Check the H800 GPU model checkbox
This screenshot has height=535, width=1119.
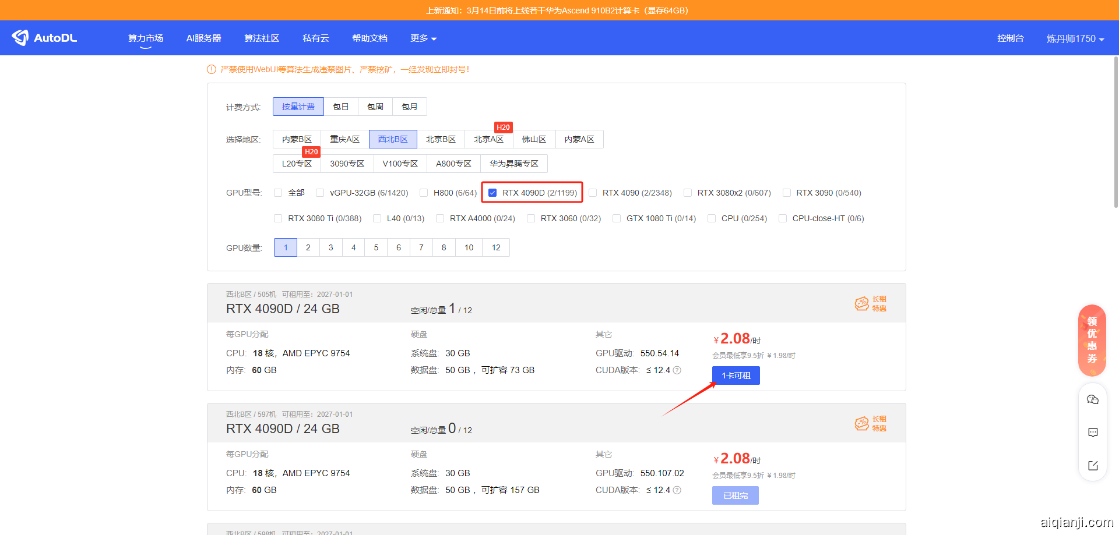pos(424,193)
